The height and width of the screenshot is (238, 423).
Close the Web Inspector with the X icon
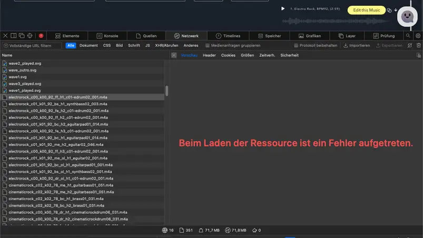coord(5,36)
